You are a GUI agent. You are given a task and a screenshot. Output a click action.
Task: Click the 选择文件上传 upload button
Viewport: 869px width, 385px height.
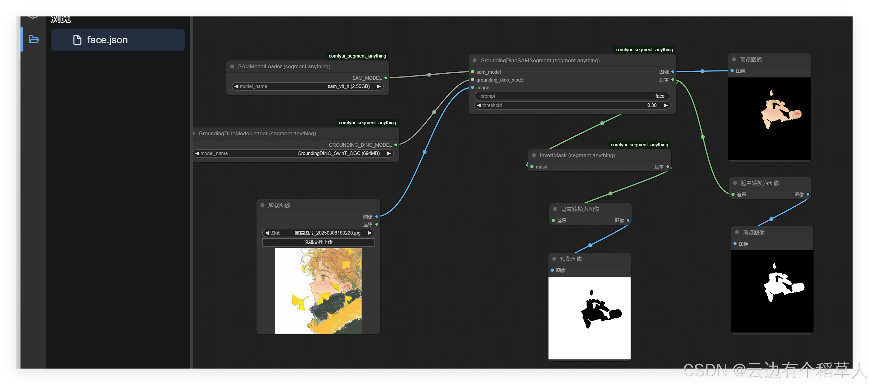[318, 242]
